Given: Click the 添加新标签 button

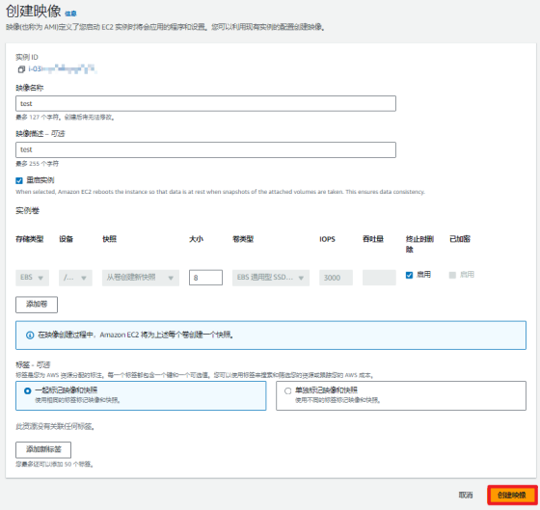Looking at the screenshot, I should pos(43,449).
